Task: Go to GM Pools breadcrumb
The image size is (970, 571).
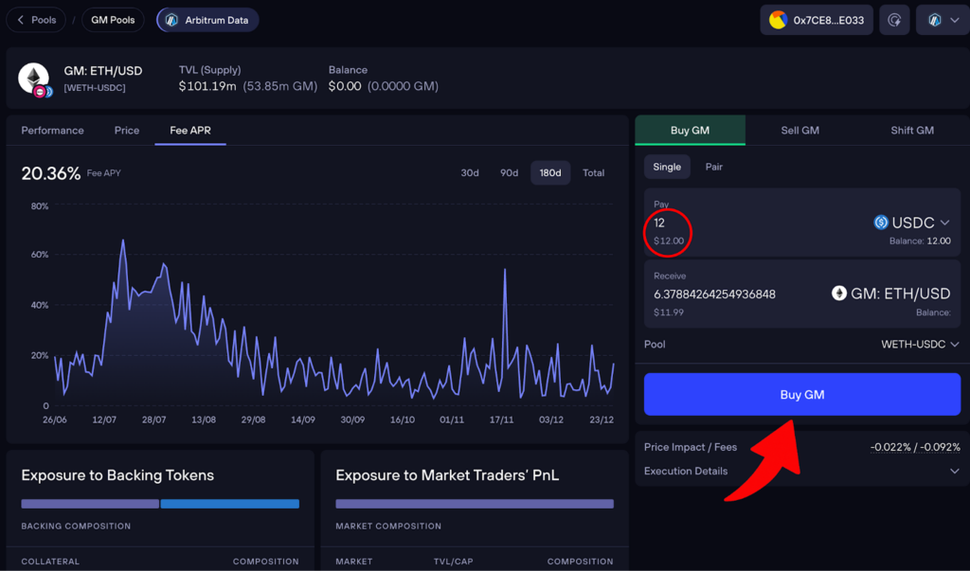Action: (113, 20)
